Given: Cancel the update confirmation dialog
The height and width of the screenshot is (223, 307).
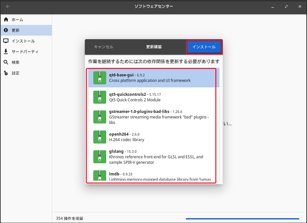Looking at the screenshot, I should pos(104,47).
